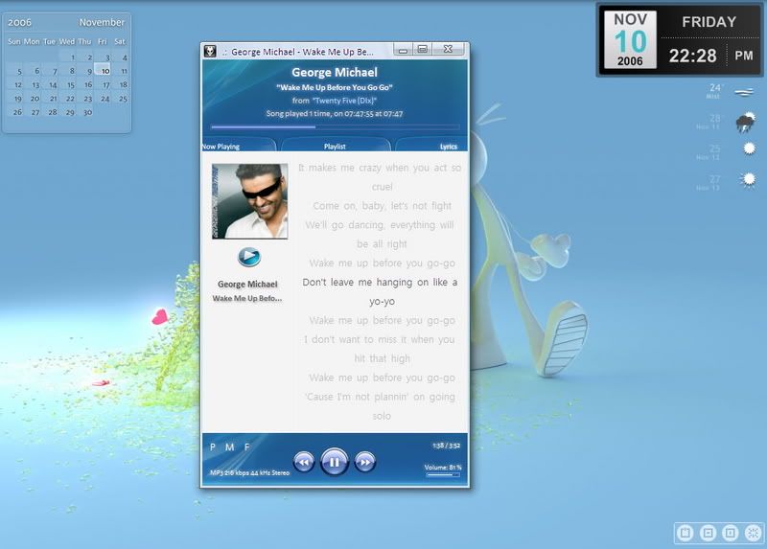Maximize the music player window

[x=423, y=50]
